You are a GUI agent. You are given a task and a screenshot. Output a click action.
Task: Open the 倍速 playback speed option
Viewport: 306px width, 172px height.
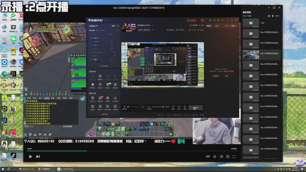tap(208, 156)
